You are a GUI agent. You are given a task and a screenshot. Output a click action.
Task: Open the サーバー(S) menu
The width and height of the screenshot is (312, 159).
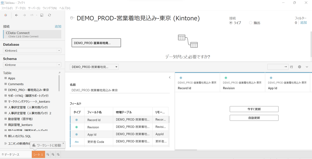coord(34,8)
